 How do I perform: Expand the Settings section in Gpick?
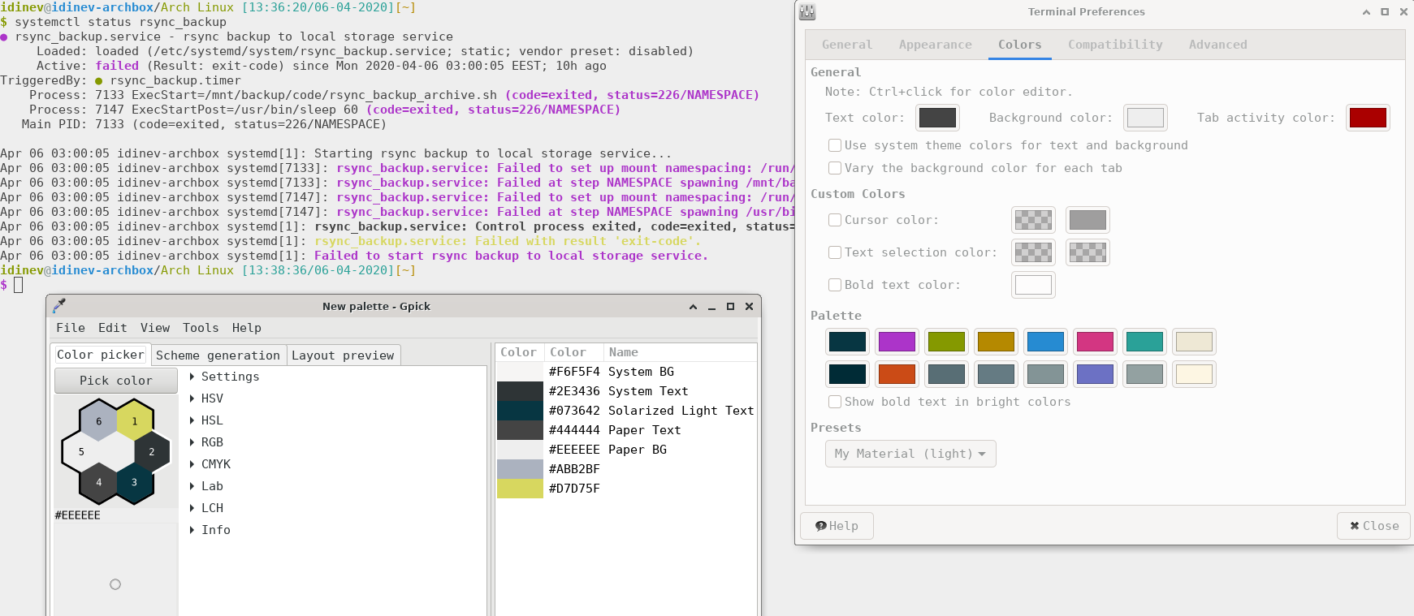(192, 377)
